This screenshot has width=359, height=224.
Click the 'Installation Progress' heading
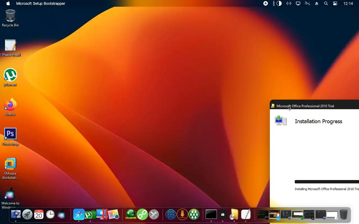[x=319, y=121]
